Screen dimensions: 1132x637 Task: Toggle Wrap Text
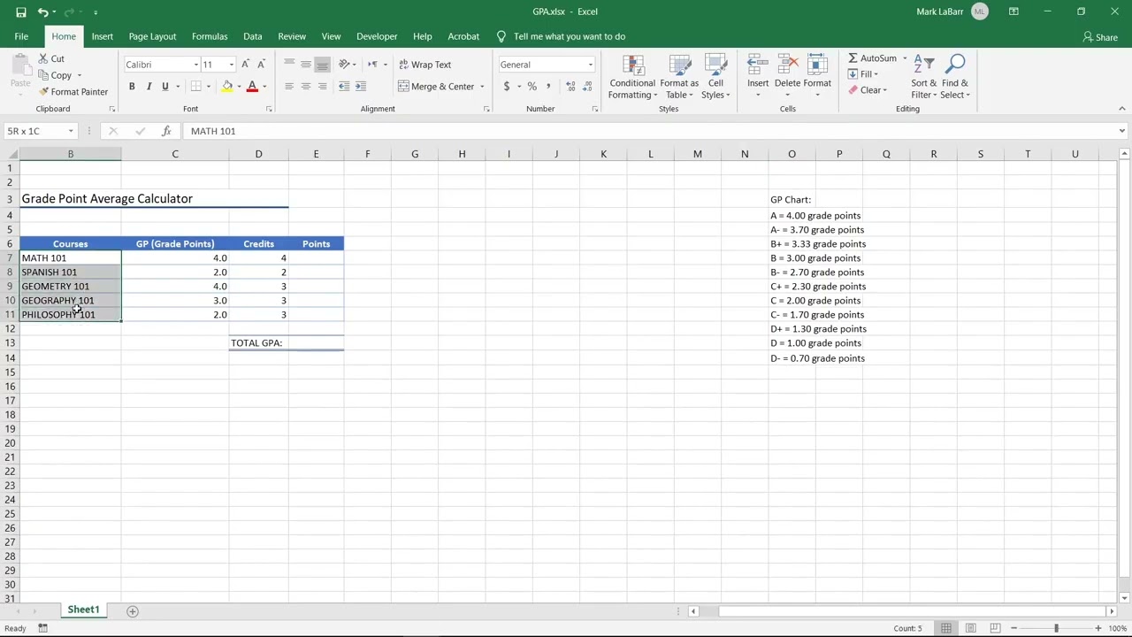pyautogui.click(x=424, y=65)
